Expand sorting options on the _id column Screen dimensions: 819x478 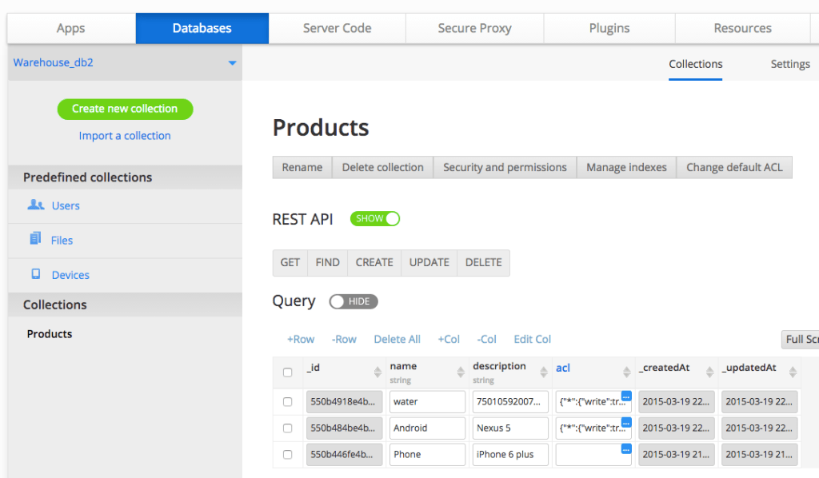[378, 371]
